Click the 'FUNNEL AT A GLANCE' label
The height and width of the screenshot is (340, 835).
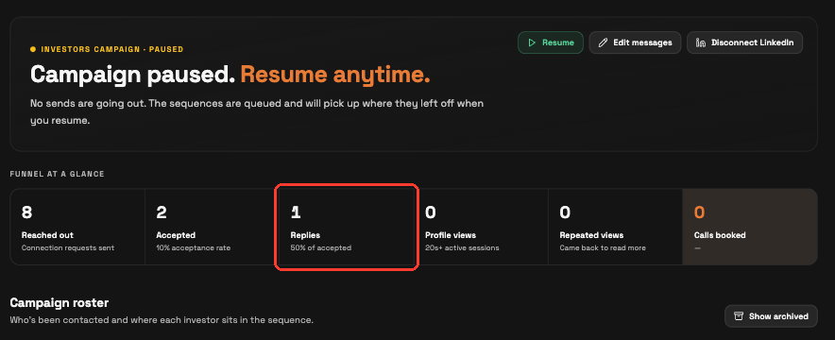(57, 174)
